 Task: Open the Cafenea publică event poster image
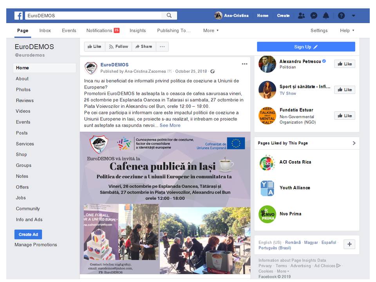pos(165,203)
